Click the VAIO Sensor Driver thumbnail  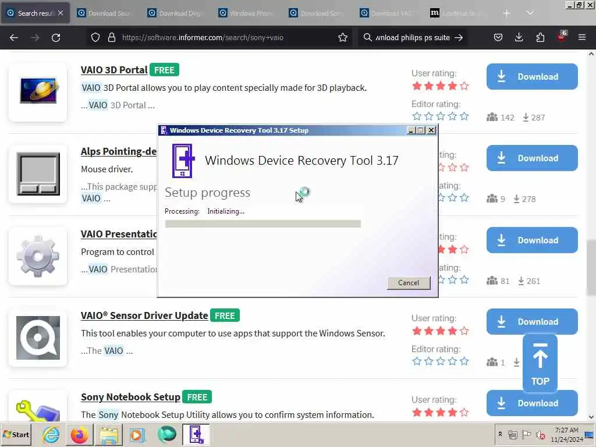tap(38, 338)
